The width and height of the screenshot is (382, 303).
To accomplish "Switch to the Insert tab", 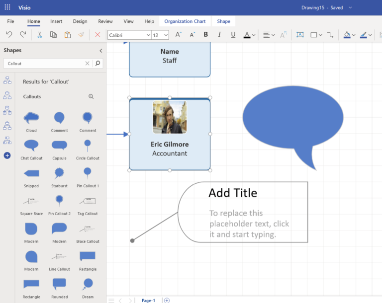I will [x=56, y=21].
